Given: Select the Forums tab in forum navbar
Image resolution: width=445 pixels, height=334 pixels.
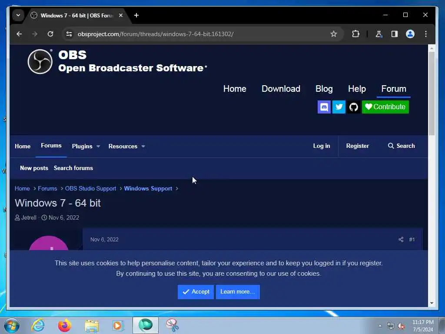Looking at the screenshot, I should [x=51, y=145].
